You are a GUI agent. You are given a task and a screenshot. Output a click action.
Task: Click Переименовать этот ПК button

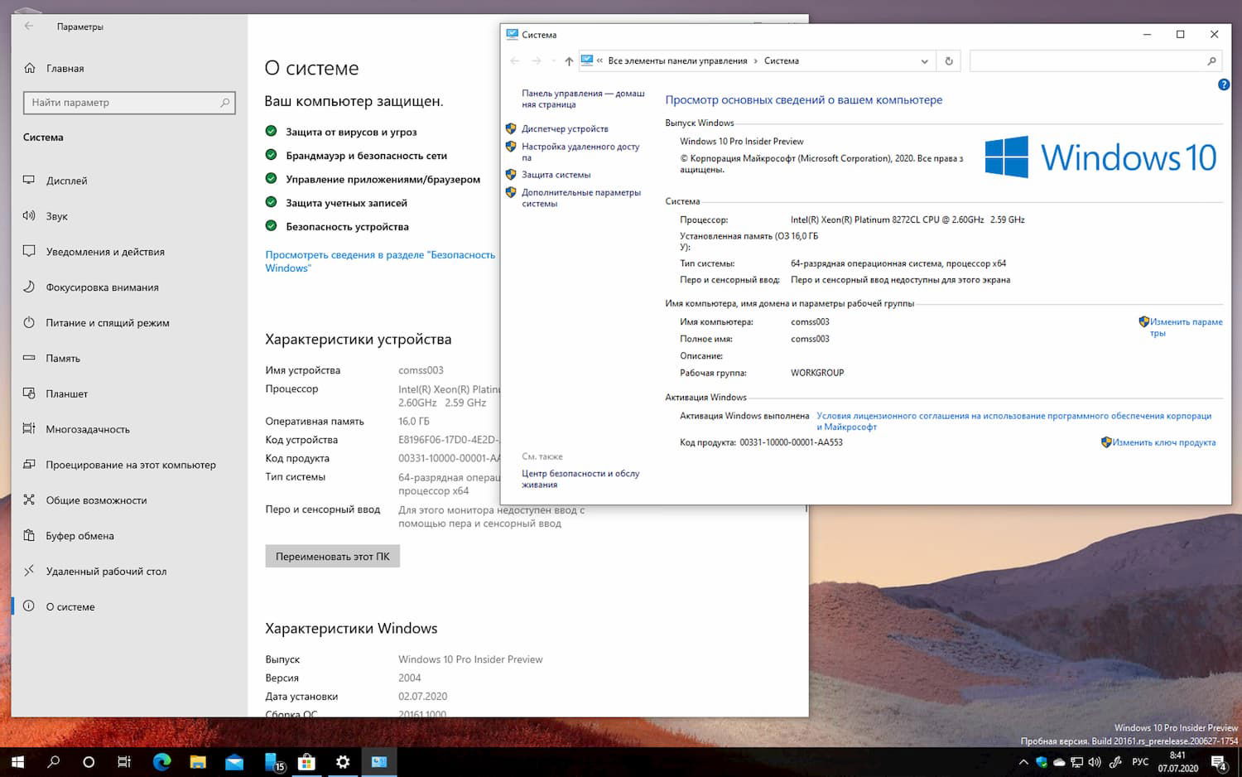[x=332, y=557]
